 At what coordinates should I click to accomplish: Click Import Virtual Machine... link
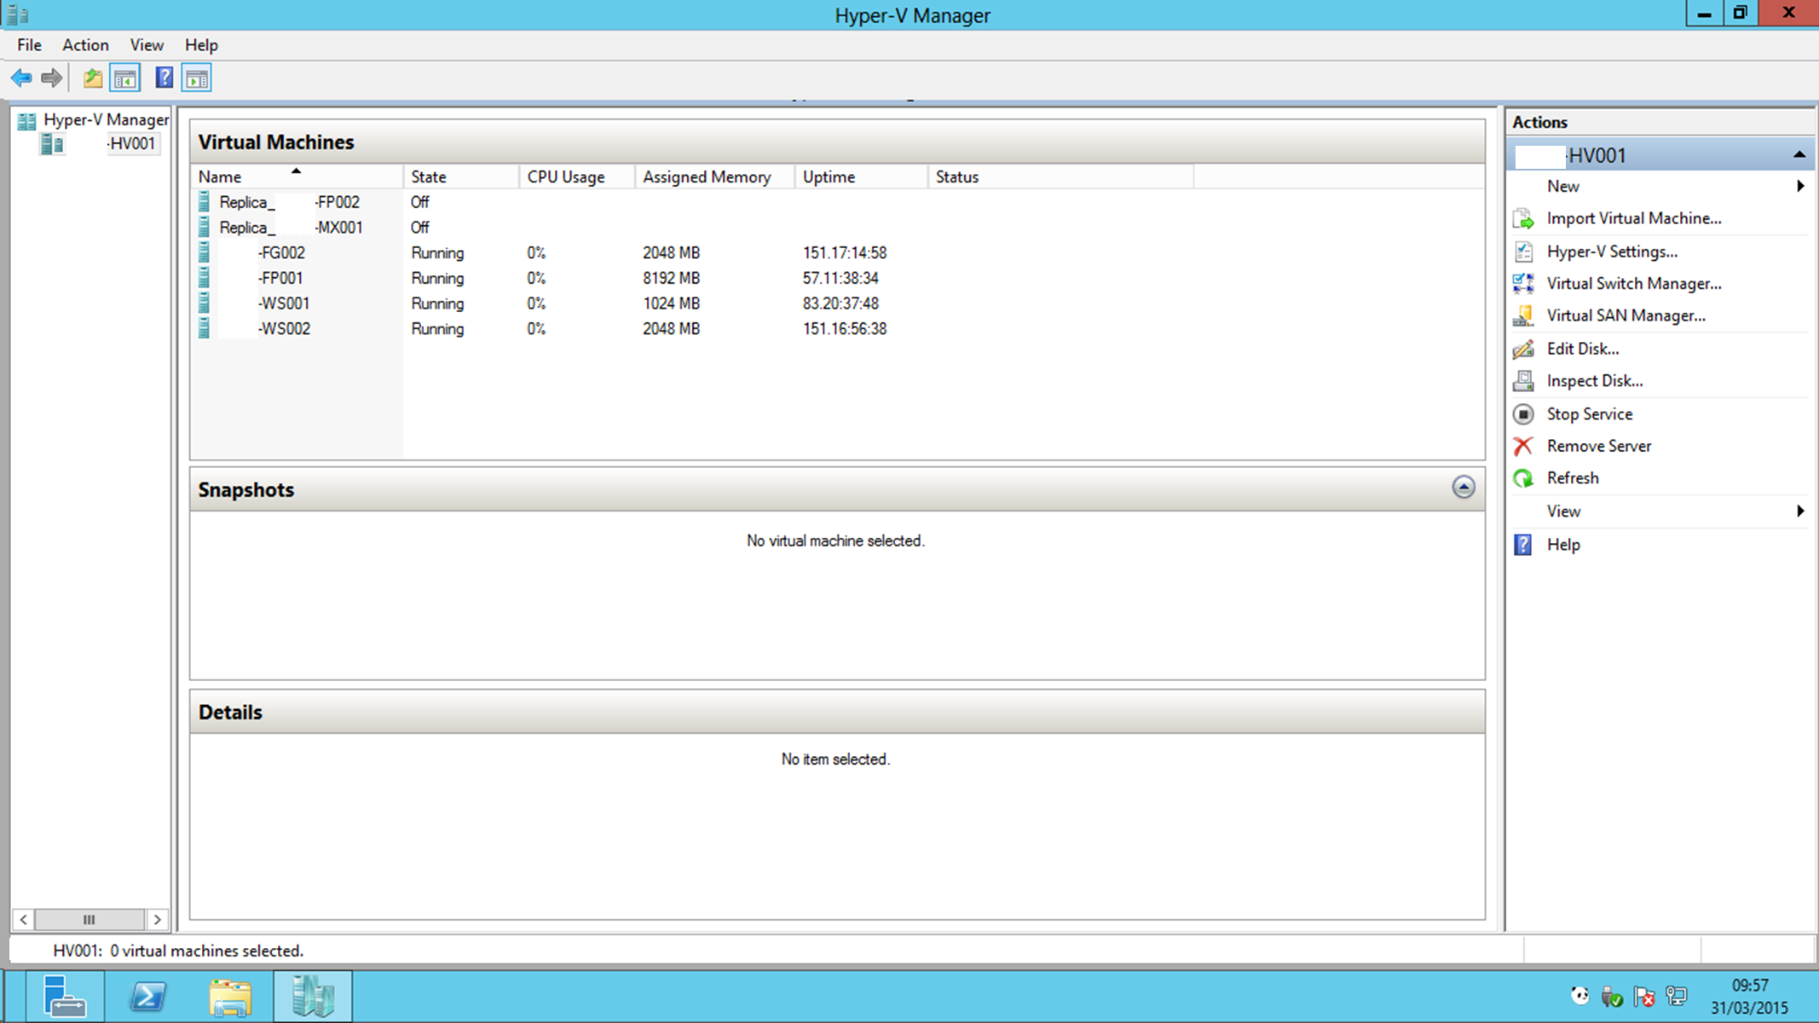pos(1634,218)
